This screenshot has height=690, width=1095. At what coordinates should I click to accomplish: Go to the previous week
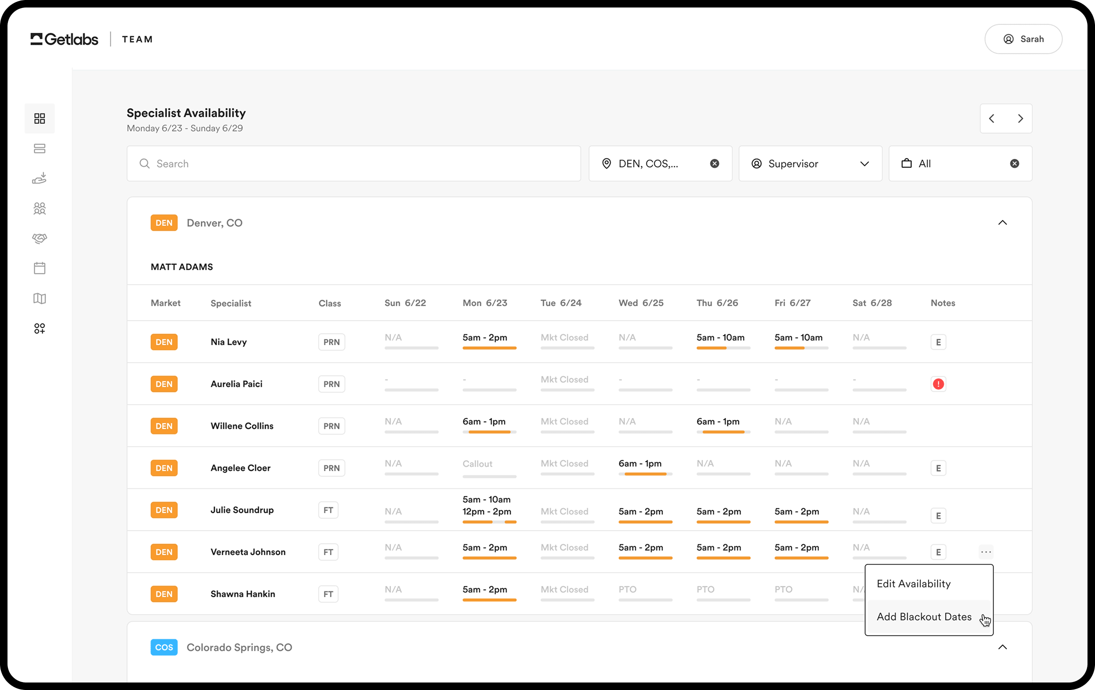(992, 119)
